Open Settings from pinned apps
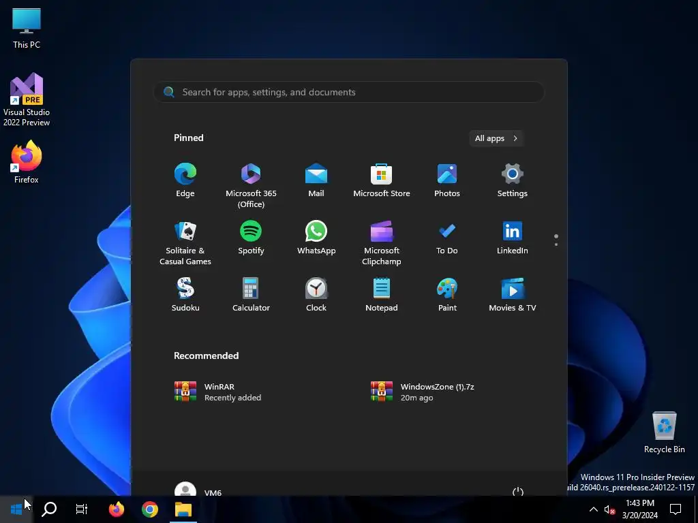698x523 pixels. click(513, 180)
